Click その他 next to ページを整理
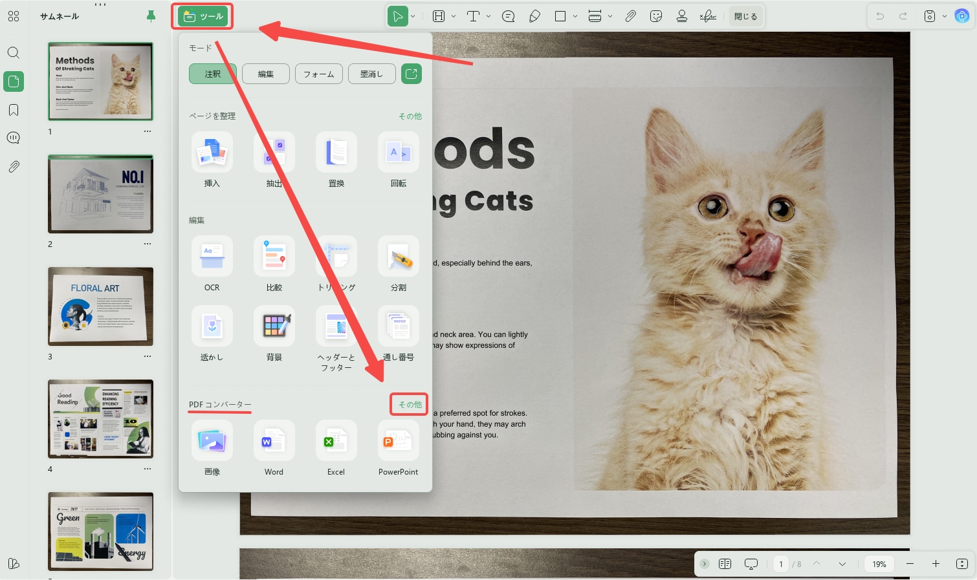This screenshot has width=977, height=580. [x=410, y=116]
